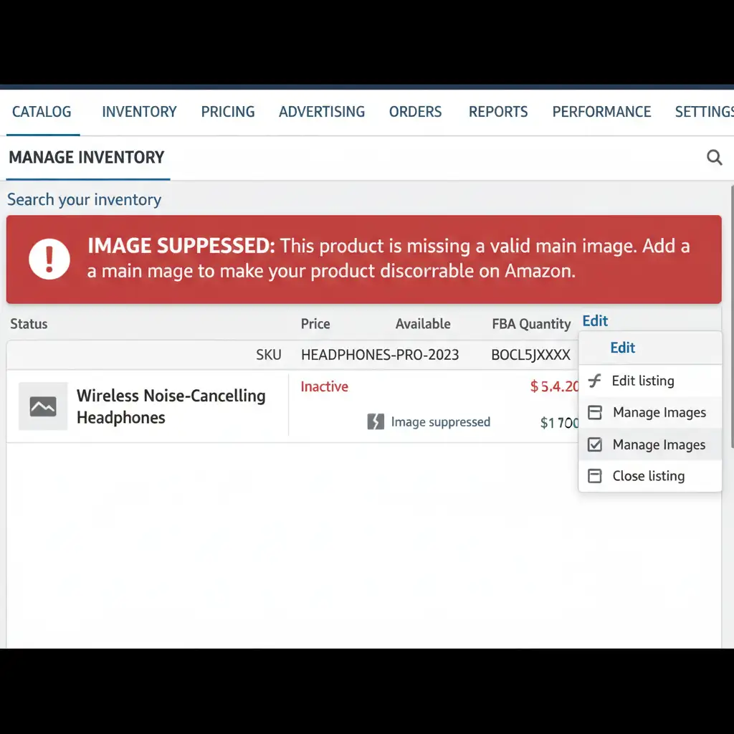Choose Edit listing from the dropdown menu
The height and width of the screenshot is (734, 734).
tap(642, 381)
